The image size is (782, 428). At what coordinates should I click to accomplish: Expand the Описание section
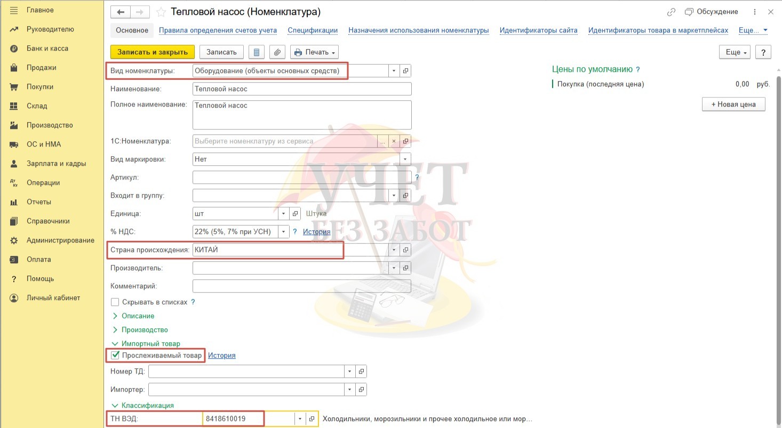(x=137, y=316)
